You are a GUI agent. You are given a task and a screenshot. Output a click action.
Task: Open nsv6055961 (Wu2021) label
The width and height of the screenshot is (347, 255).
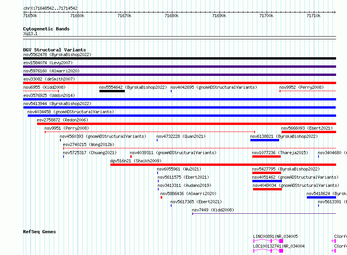pyautogui.click(x=179, y=169)
